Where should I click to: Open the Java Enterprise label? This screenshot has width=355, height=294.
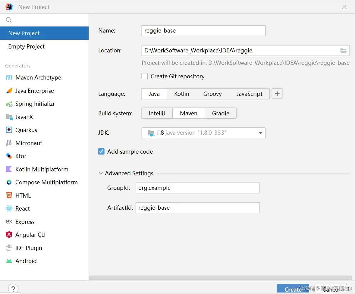pyautogui.click(x=35, y=91)
